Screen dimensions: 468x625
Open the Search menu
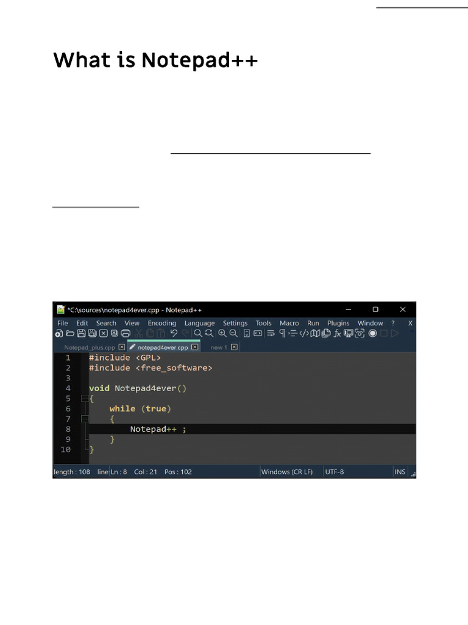106,323
